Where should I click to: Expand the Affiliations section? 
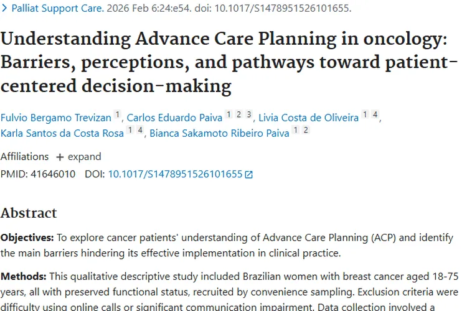coord(78,157)
